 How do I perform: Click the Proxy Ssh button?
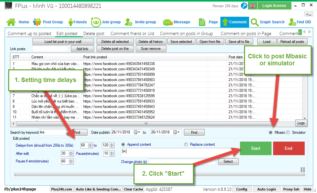point(291,189)
